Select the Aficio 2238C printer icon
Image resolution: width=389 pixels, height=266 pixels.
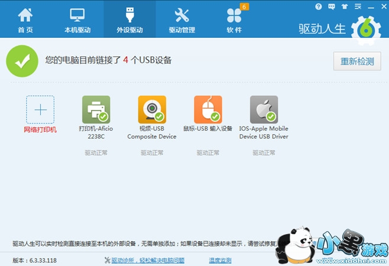coord(96,109)
